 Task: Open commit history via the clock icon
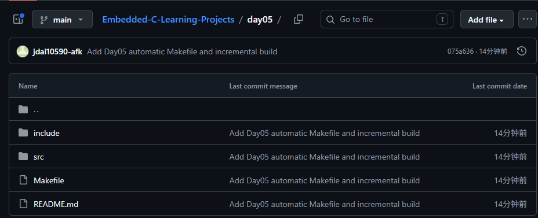pyautogui.click(x=522, y=51)
